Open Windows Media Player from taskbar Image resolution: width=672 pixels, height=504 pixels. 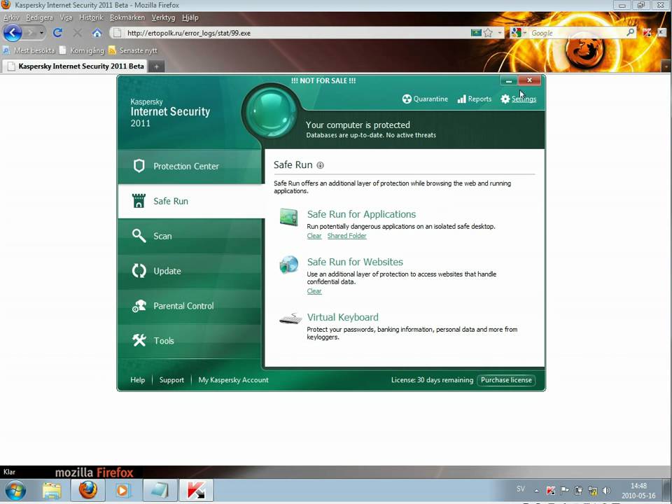123,490
